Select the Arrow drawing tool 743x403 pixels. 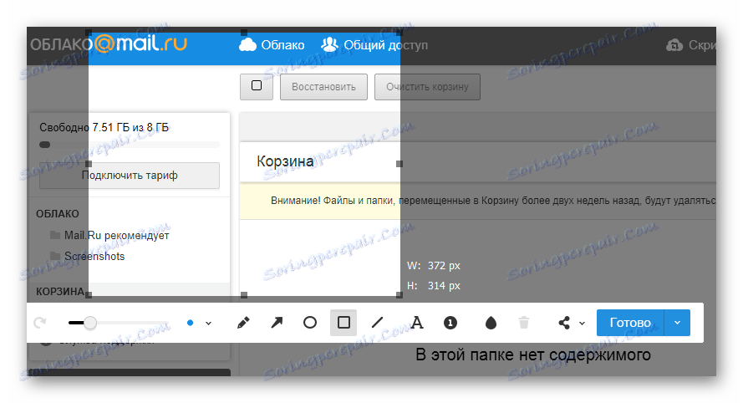tap(277, 323)
